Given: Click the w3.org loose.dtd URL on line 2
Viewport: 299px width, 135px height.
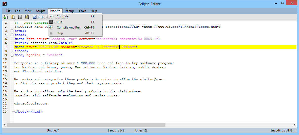Looking at the screenshot, I should (180, 27).
